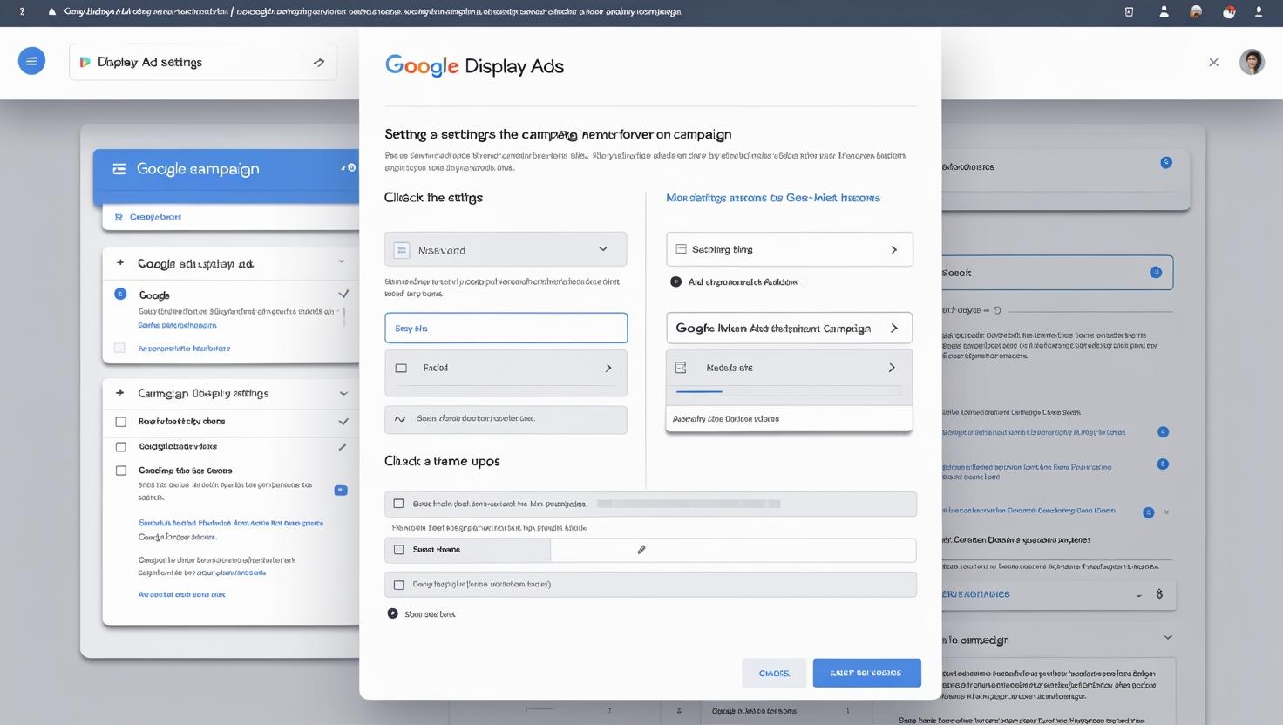Click the blue confirm button in the dialog
Screen dimensions: 1283x725
point(866,673)
